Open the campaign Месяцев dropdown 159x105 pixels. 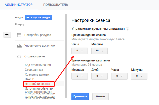pos(79,76)
